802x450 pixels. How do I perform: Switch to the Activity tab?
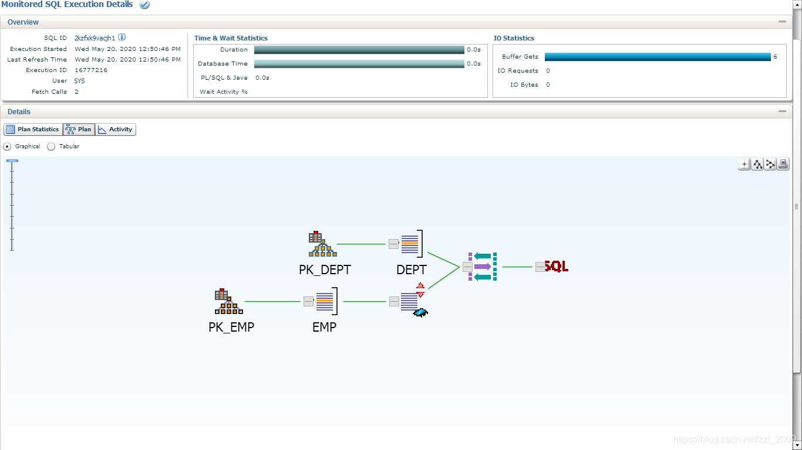tap(116, 129)
